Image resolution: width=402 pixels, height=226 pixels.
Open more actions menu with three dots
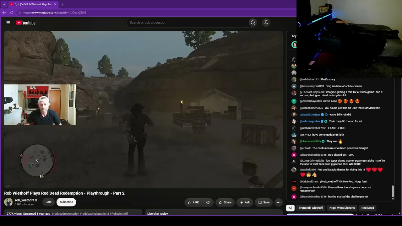279,202
